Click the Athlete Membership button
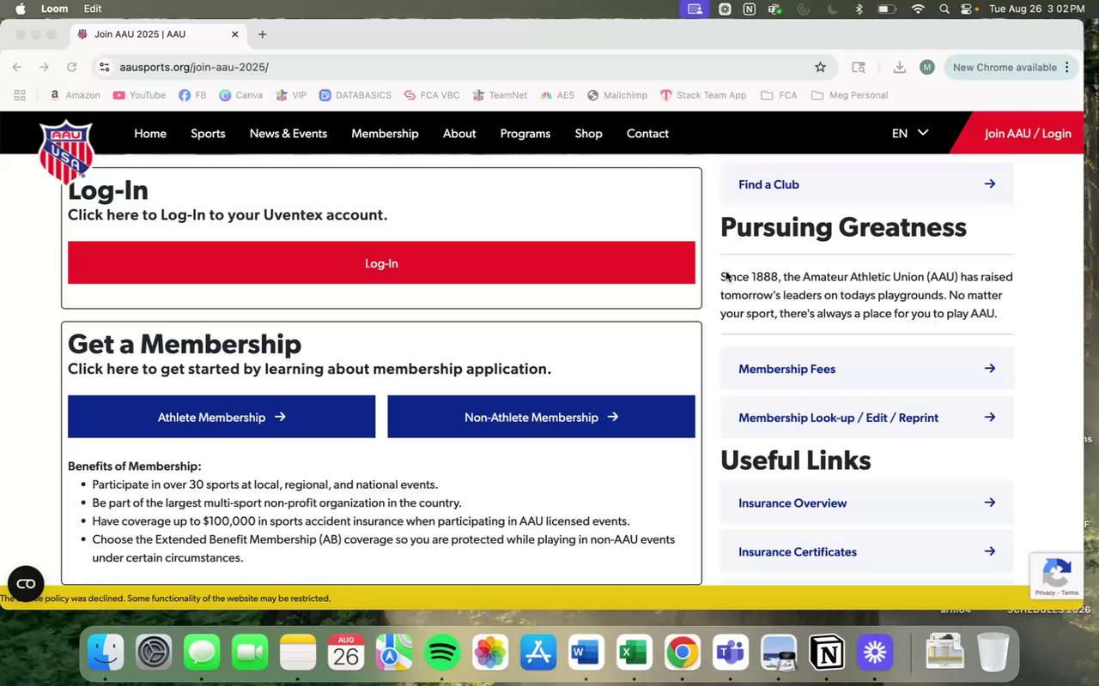This screenshot has height=686, width=1099. [222, 417]
